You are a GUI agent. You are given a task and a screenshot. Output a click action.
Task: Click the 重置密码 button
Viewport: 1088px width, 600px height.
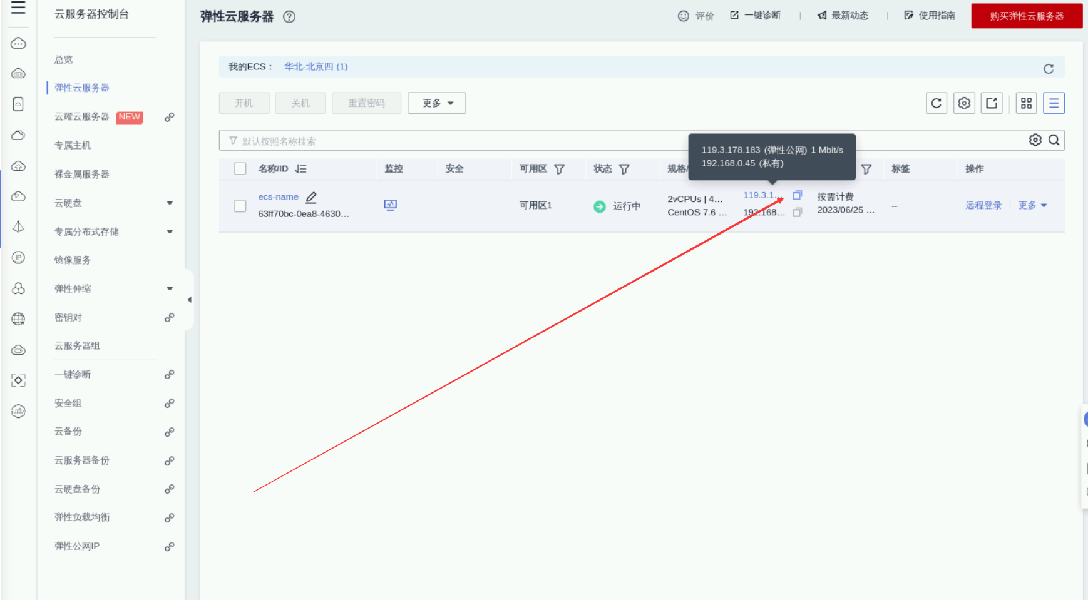tap(366, 103)
